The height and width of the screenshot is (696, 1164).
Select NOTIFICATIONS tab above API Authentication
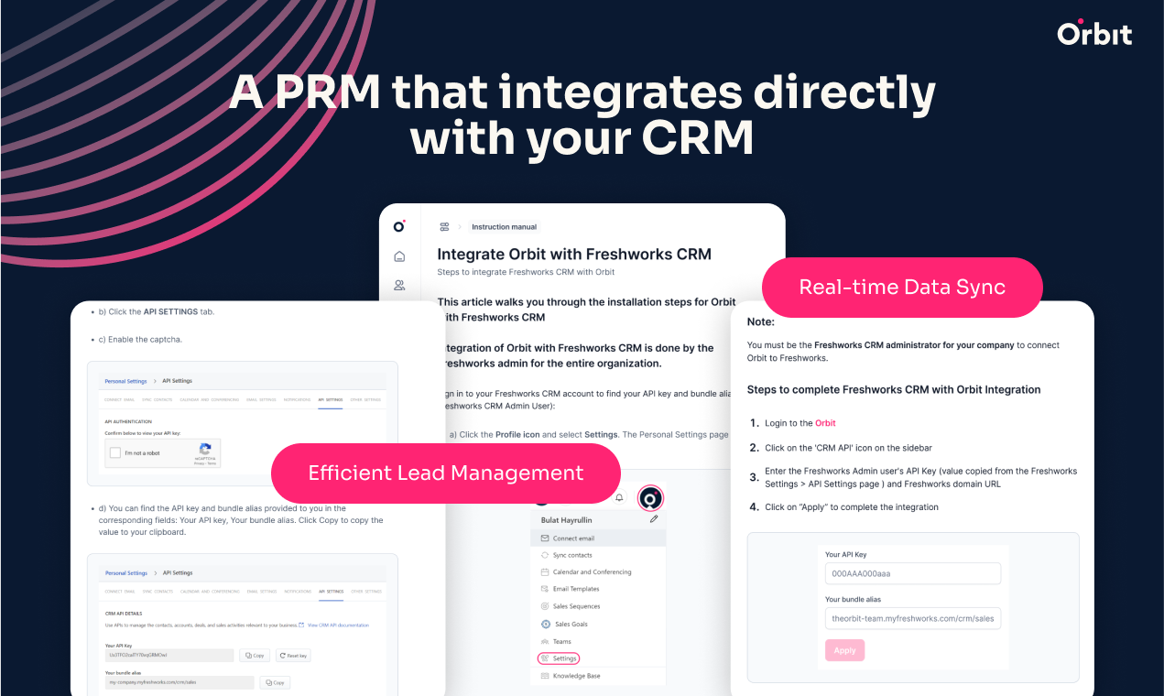point(298,400)
